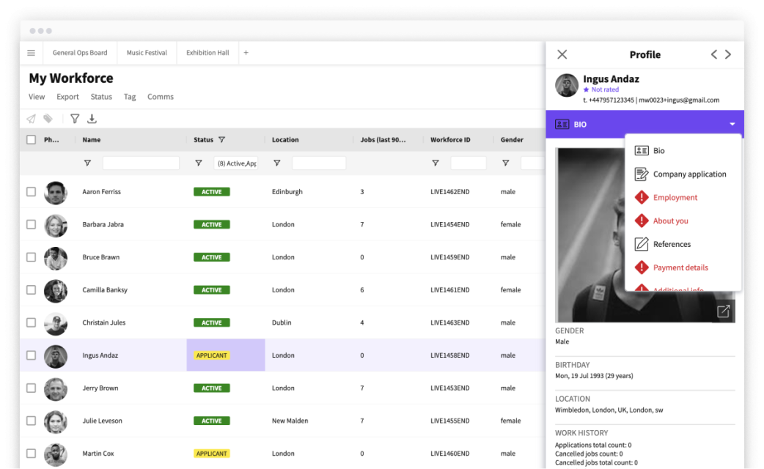Switch to the Music Festival tab
The image size is (764, 469).
click(147, 53)
